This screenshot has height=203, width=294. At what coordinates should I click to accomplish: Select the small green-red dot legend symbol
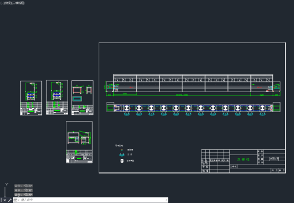(x=122, y=150)
